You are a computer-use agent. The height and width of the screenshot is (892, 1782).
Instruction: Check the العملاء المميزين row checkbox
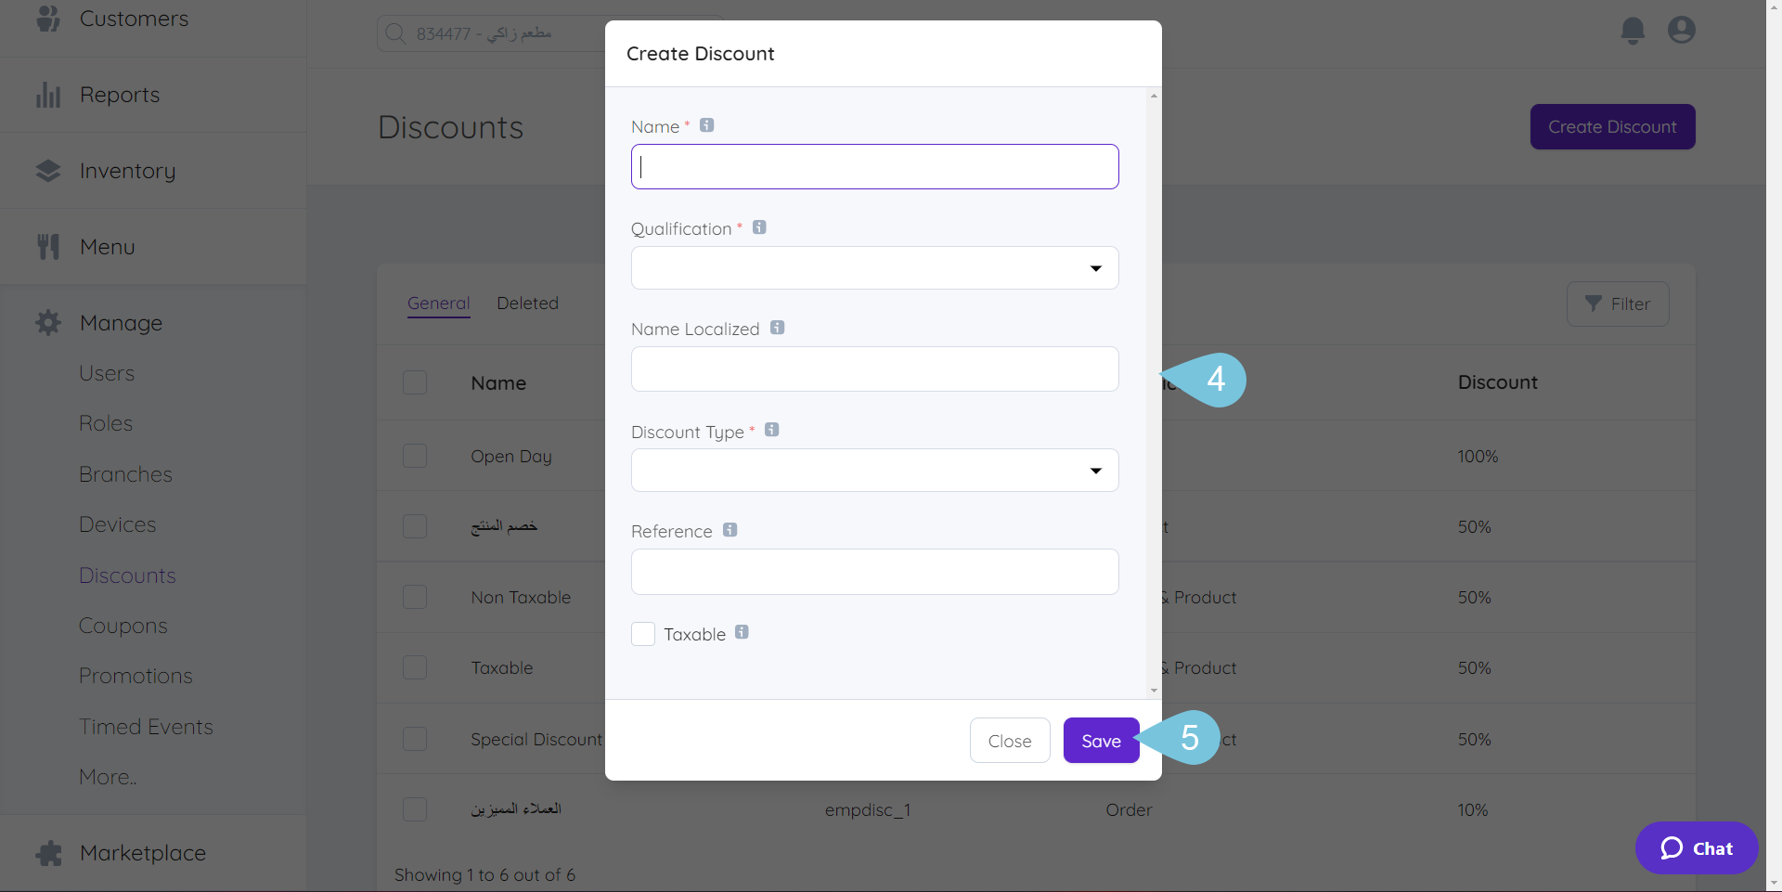click(415, 809)
